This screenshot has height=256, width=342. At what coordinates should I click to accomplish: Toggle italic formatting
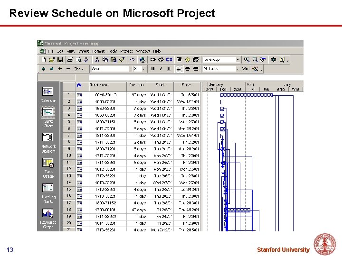161,69
